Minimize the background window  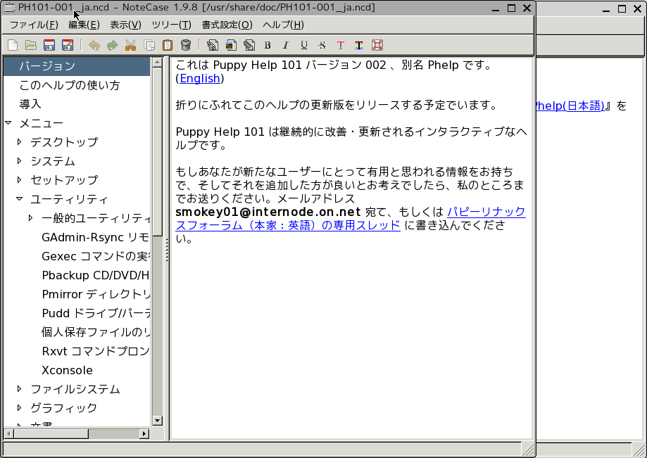(605, 8)
